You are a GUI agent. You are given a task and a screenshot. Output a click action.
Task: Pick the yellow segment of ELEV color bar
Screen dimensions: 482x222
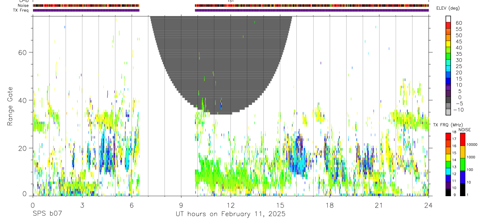pos(448,44)
